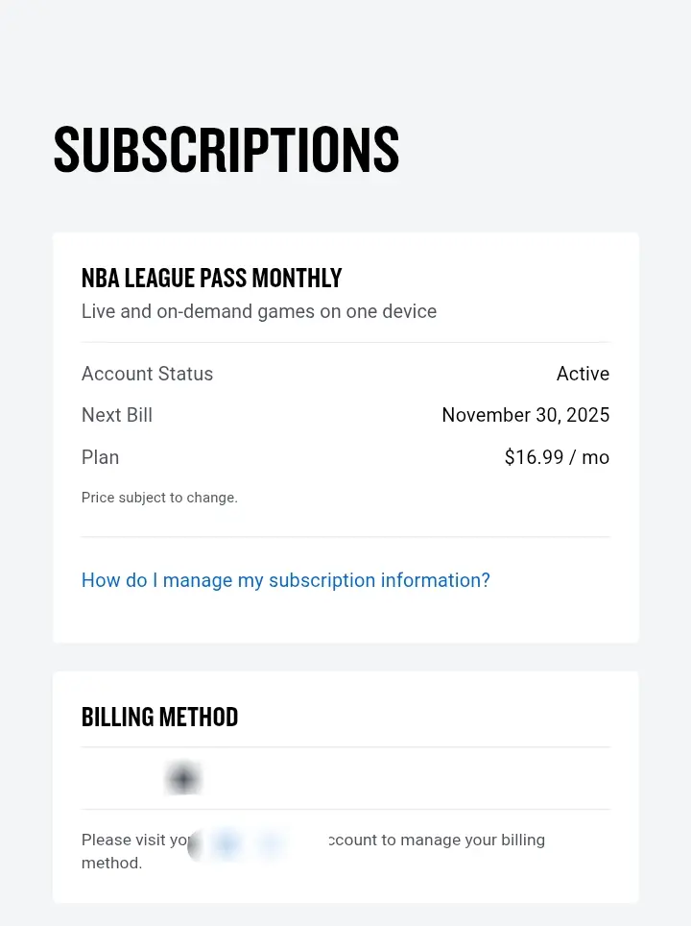Screen dimensions: 691x926
Task: Click the on-demand games description text
Action: click(259, 311)
